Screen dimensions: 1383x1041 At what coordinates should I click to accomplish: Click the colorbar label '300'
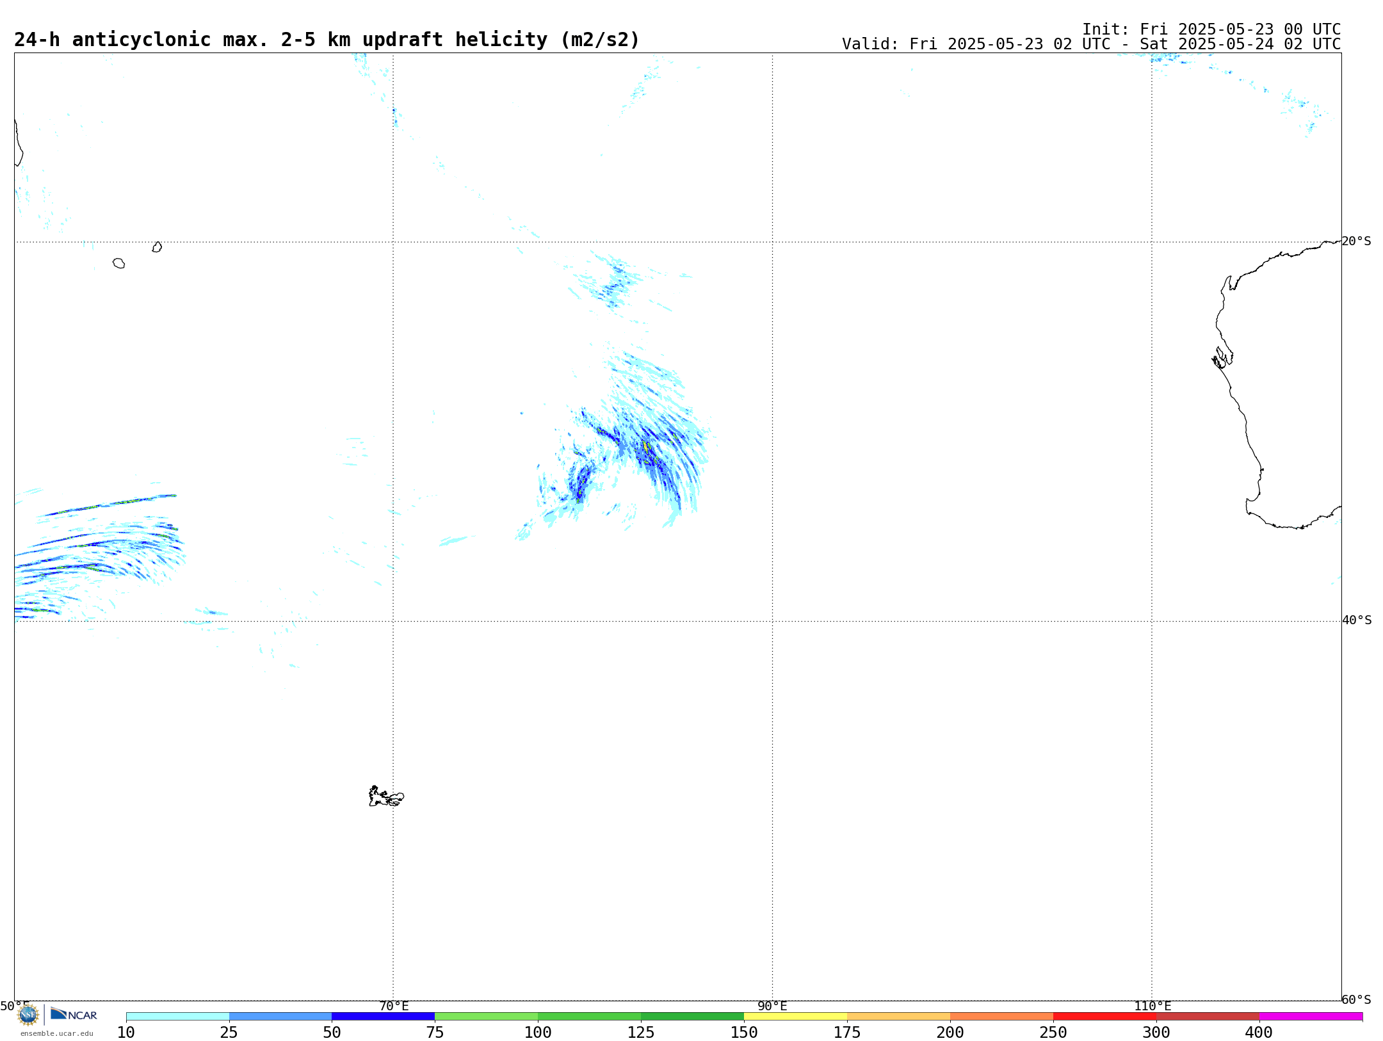[x=1156, y=1032]
